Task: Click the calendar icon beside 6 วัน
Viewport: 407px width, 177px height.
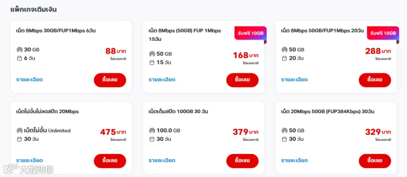Action: 19,58
